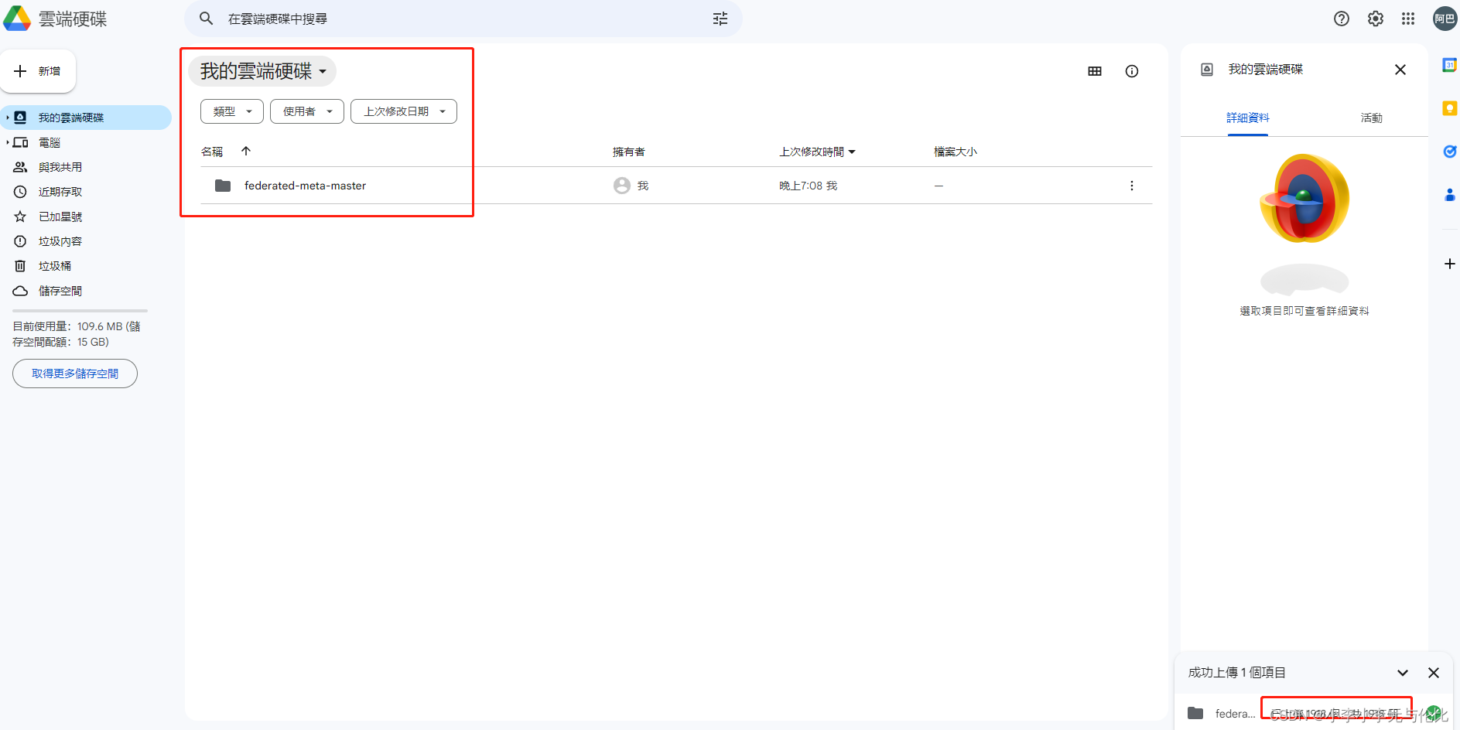Collapse the upload notification chevron
This screenshot has width=1460, height=730.
tap(1403, 673)
